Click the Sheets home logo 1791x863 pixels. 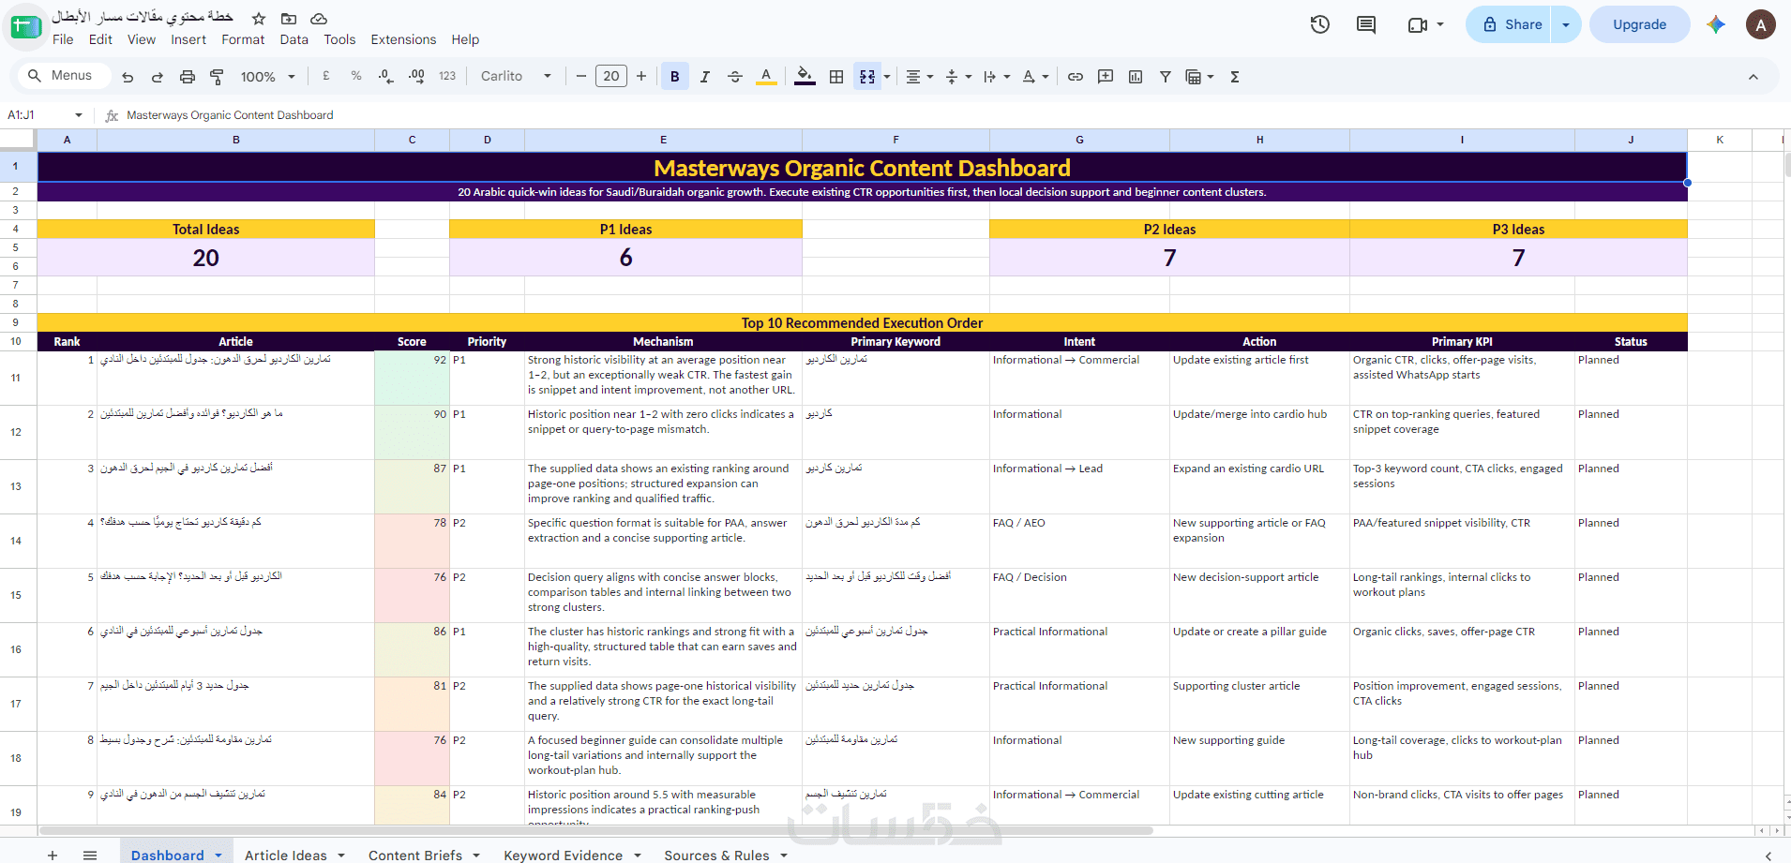click(25, 25)
